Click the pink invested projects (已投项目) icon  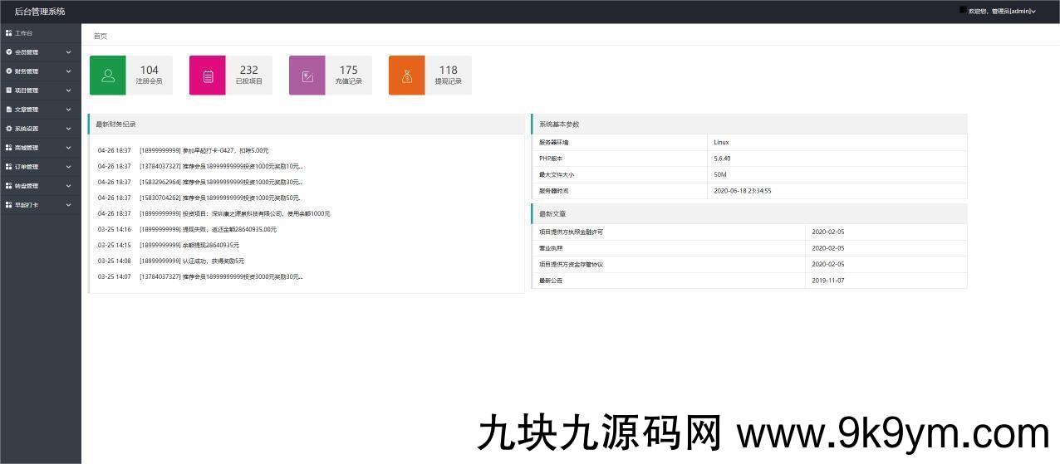point(208,76)
